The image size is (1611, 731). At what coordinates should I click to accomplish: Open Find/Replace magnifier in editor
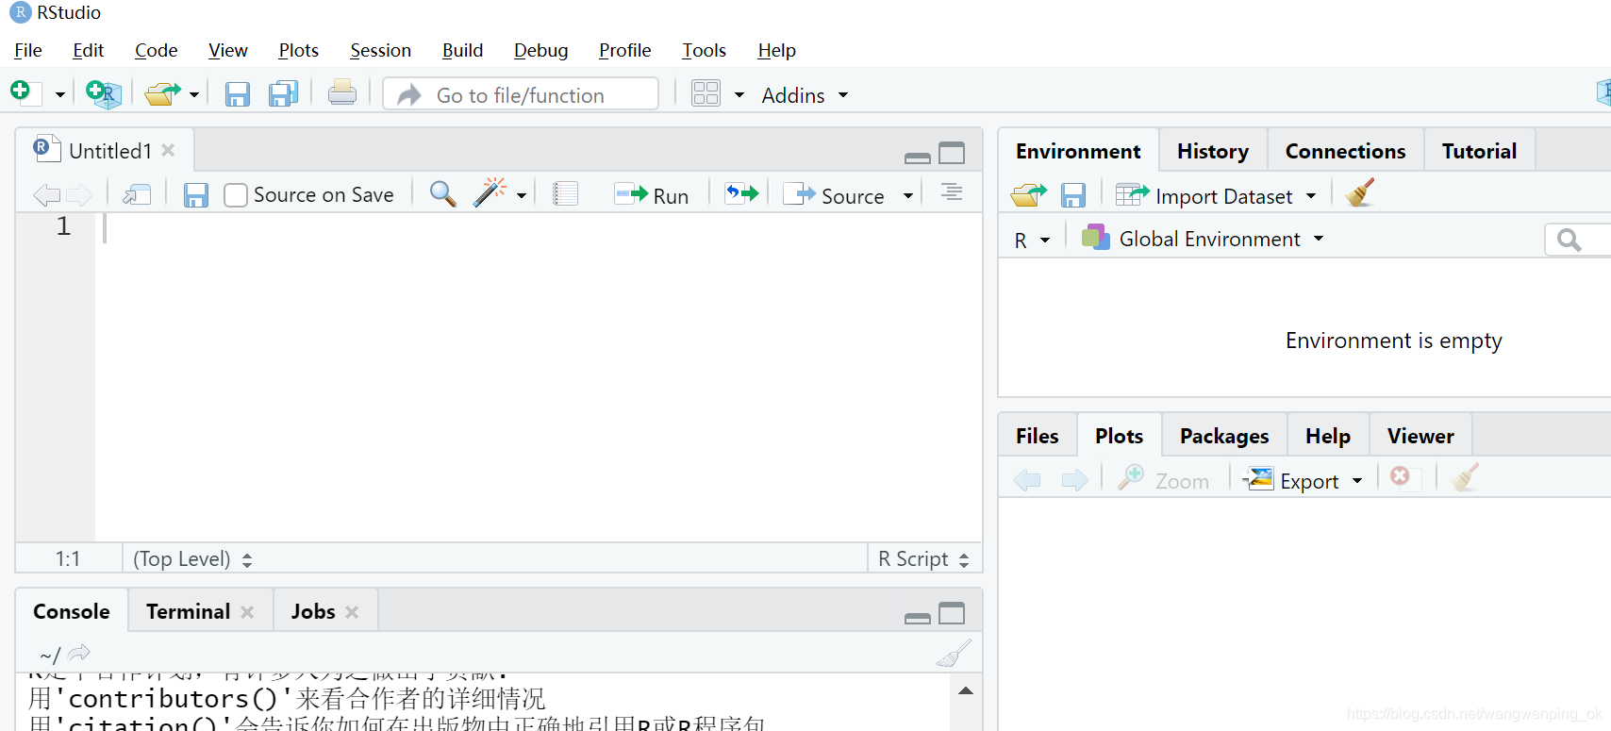[x=442, y=194]
